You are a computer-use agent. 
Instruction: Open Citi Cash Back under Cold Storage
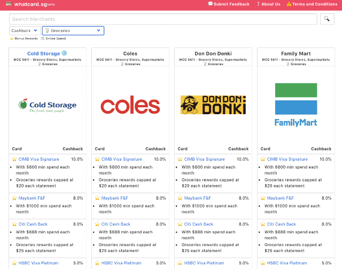point(33,224)
